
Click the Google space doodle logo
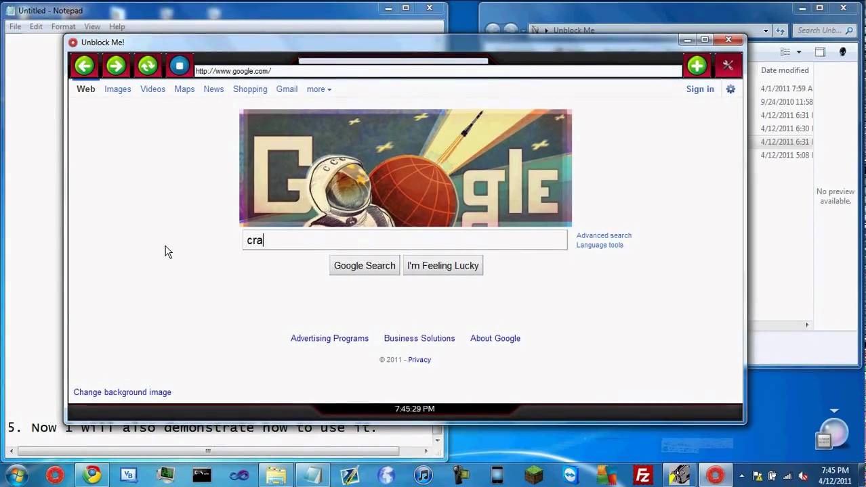[405, 168]
